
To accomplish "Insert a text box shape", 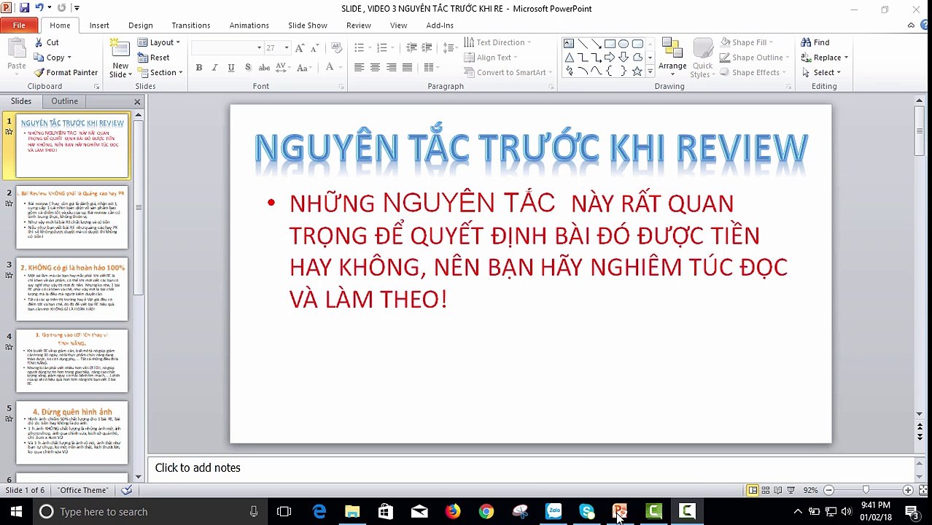I will click(569, 44).
